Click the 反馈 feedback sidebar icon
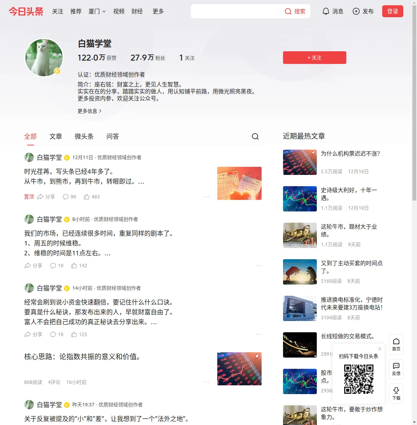The height and width of the screenshot is (425, 417). click(x=396, y=369)
